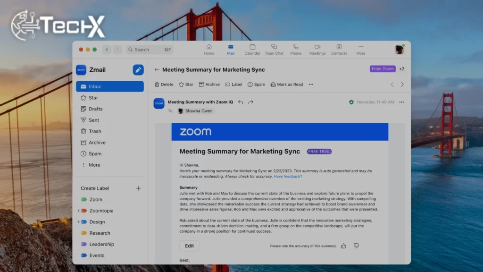The image size is (483, 272).
Task: Forward the message with the forward arrow
Action: point(251,102)
